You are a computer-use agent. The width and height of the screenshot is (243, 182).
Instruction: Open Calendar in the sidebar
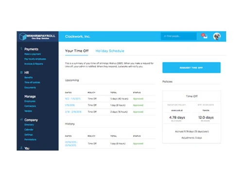29,130
